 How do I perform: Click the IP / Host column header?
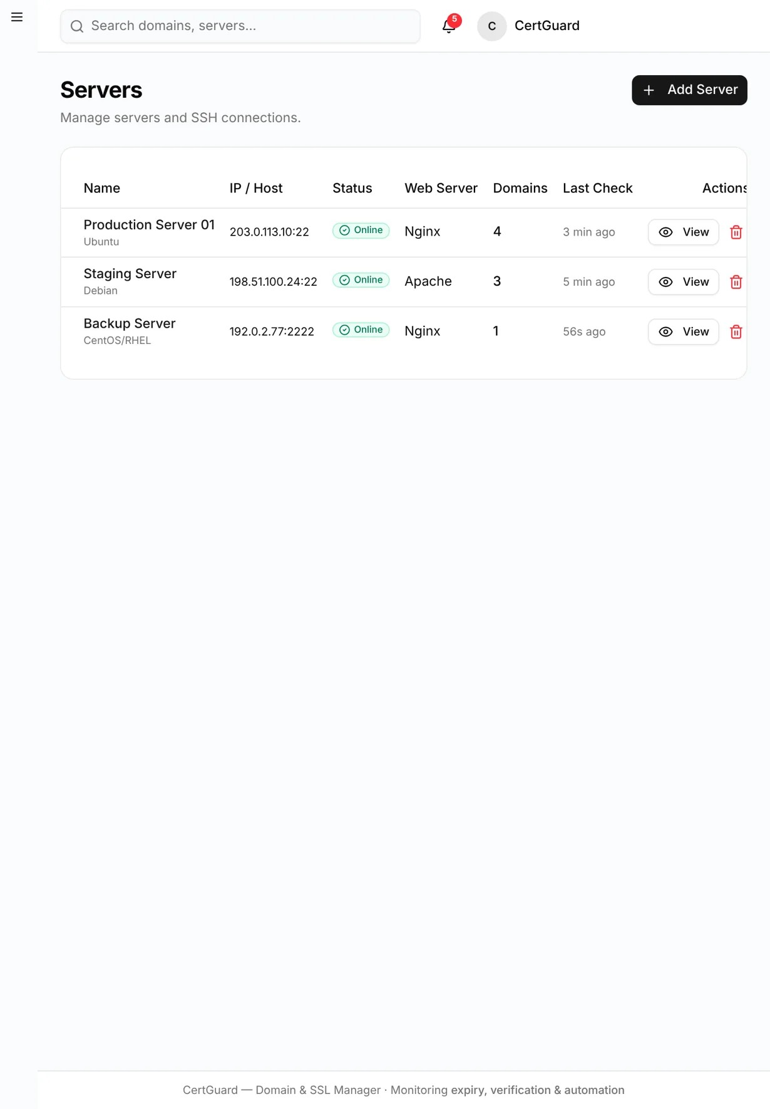[x=256, y=188]
